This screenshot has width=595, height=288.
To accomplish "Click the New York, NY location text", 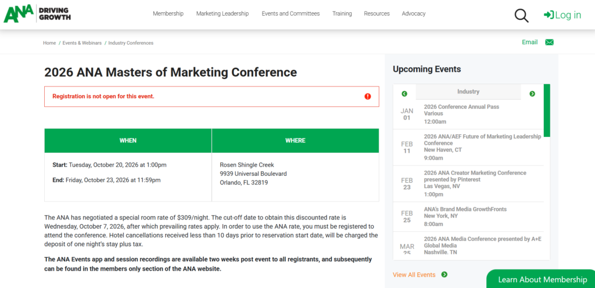I will point(442,216).
